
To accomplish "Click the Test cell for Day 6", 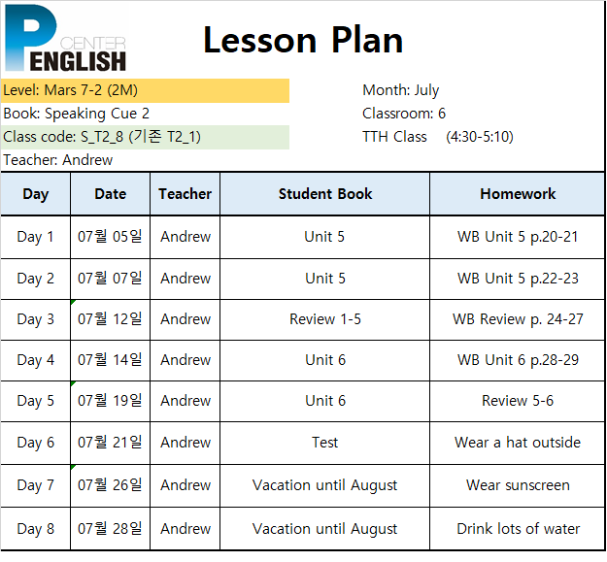I will click(x=324, y=443).
